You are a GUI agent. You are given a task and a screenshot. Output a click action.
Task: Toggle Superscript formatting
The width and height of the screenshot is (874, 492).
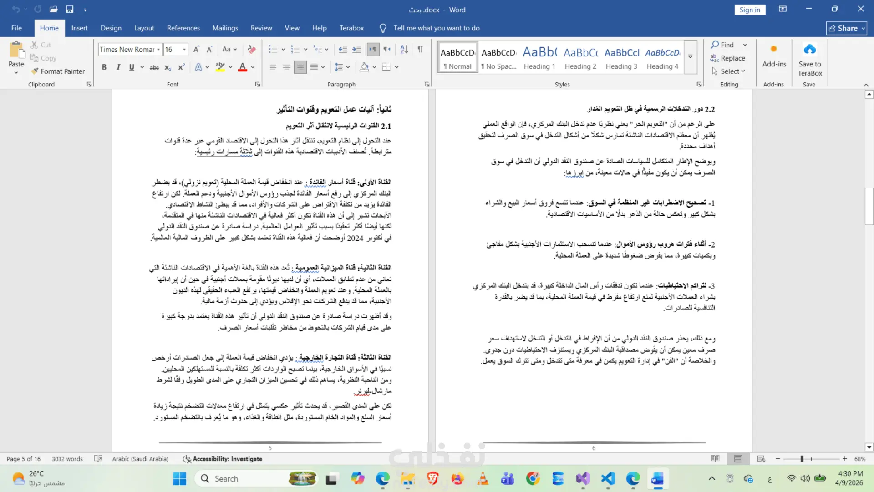(x=181, y=67)
